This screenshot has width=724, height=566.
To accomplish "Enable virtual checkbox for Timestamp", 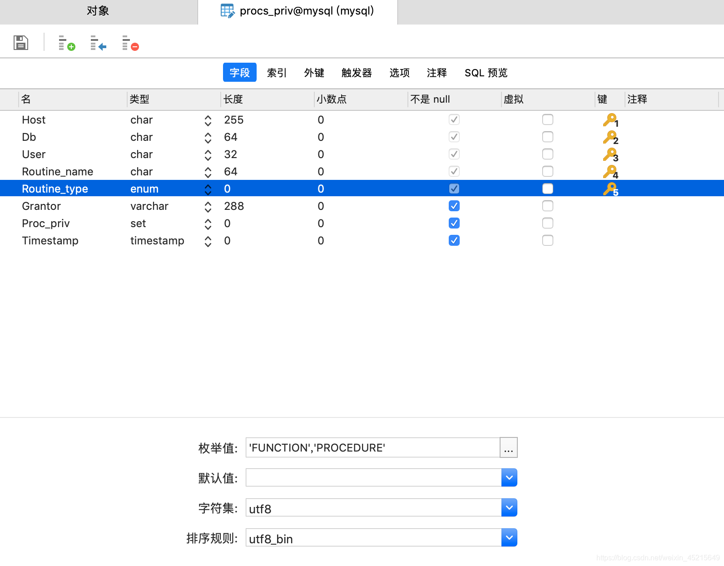I will pos(548,240).
